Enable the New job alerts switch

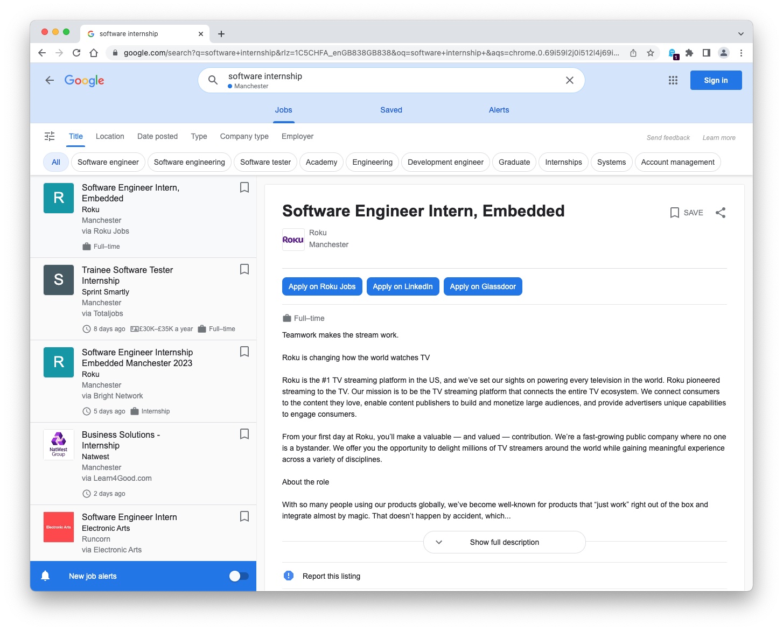(239, 576)
